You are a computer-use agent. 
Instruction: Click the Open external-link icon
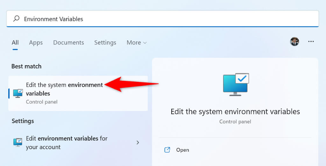point(167,150)
